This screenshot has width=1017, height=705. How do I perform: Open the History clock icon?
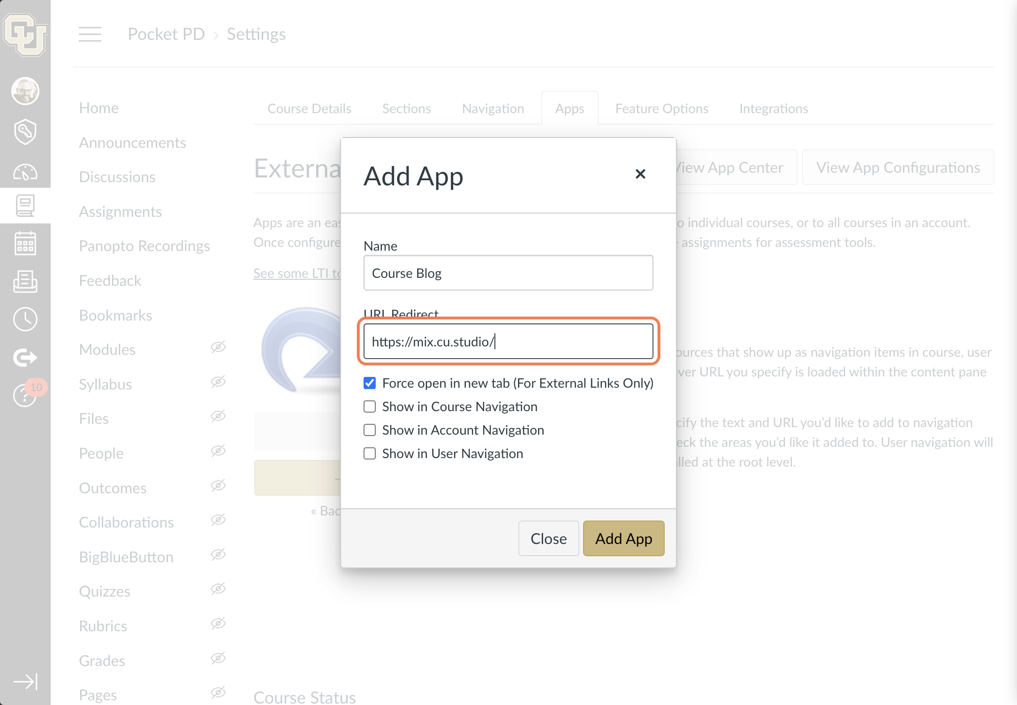[x=25, y=320]
